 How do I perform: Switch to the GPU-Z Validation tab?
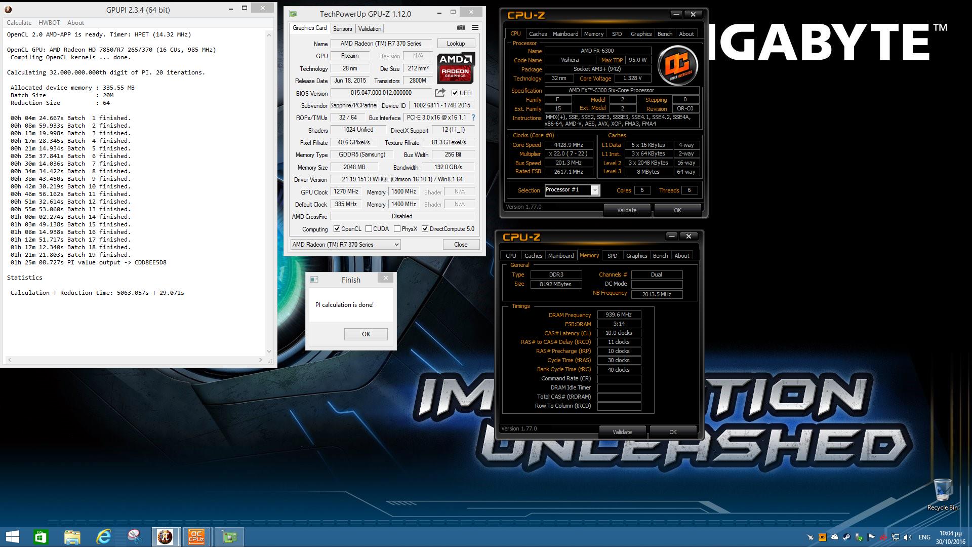click(370, 29)
